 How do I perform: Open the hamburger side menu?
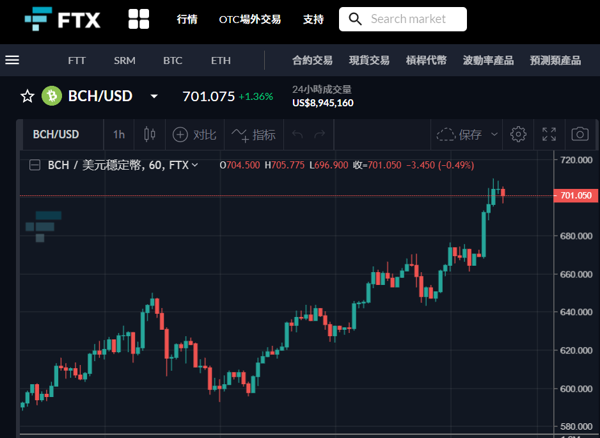pyautogui.click(x=12, y=60)
